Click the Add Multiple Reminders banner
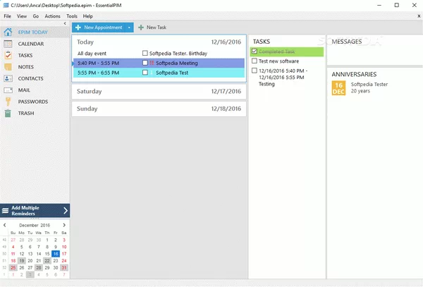This screenshot has height=287, width=423. point(35,210)
